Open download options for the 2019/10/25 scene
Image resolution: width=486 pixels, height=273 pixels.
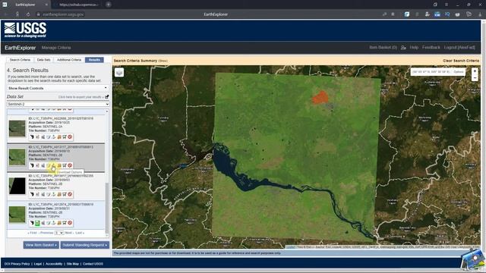pos(54,136)
